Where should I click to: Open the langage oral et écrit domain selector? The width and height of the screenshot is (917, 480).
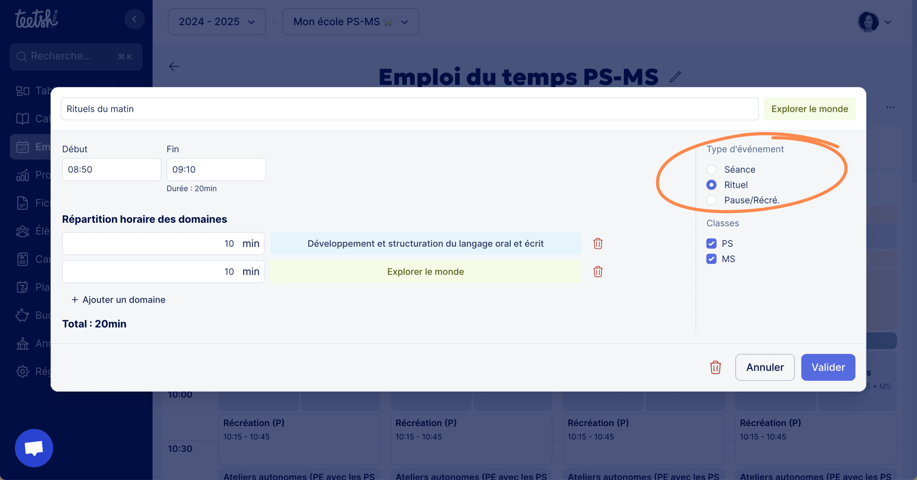425,244
